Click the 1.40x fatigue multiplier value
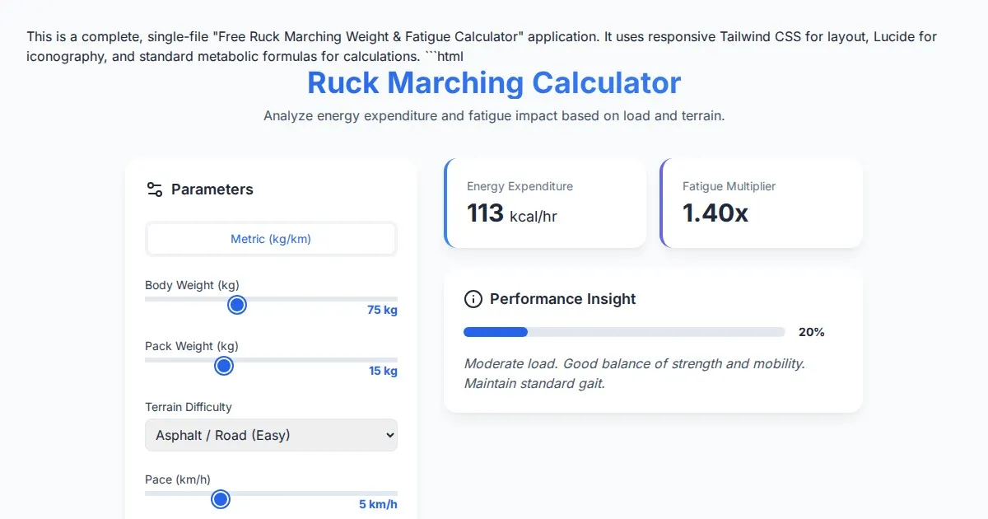This screenshot has width=988, height=519. pos(715,213)
